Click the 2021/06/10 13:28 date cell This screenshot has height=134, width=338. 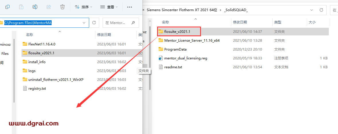coord(247,40)
